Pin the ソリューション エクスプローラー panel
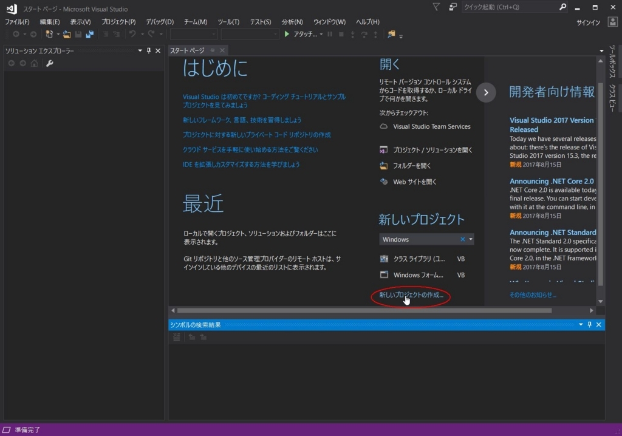The image size is (622, 436). (149, 50)
